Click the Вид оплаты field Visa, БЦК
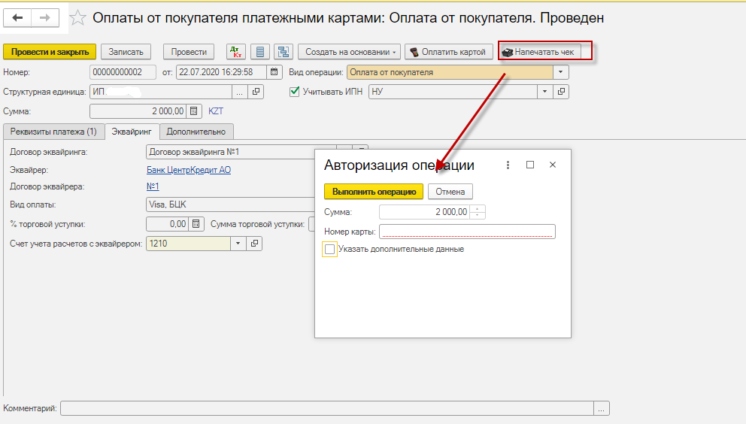The height and width of the screenshot is (424, 746). click(x=231, y=204)
